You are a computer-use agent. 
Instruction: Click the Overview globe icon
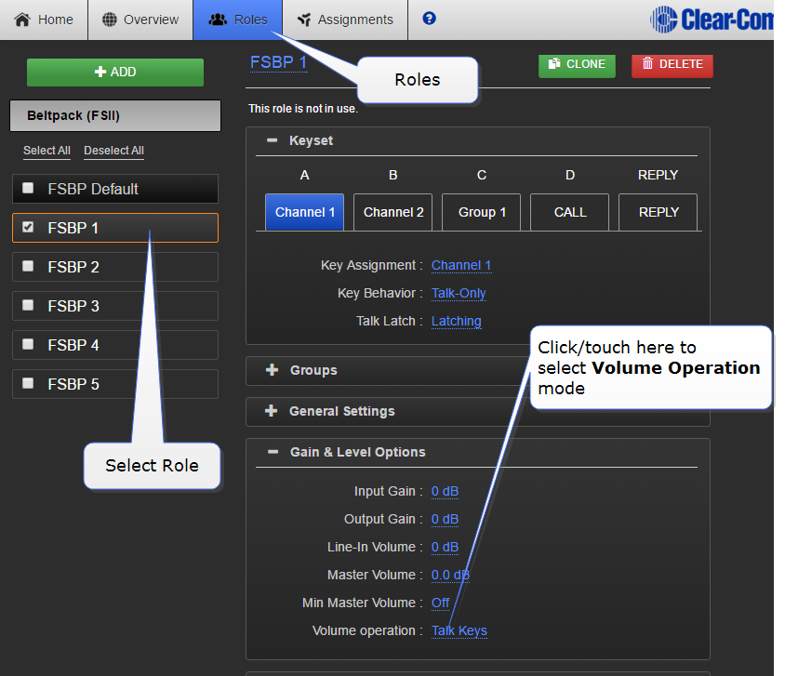110,20
